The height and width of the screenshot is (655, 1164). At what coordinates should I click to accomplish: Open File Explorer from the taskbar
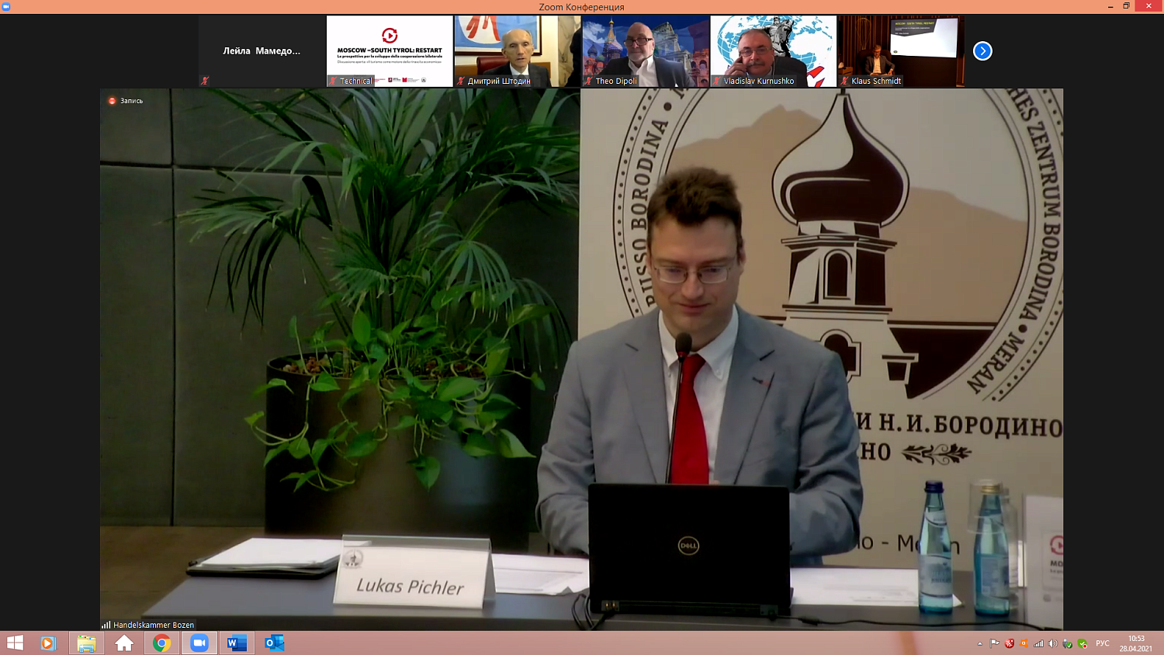[x=86, y=643]
